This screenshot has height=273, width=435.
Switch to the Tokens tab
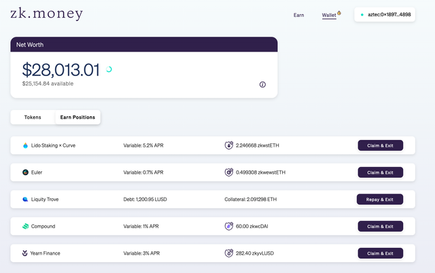click(33, 117)
